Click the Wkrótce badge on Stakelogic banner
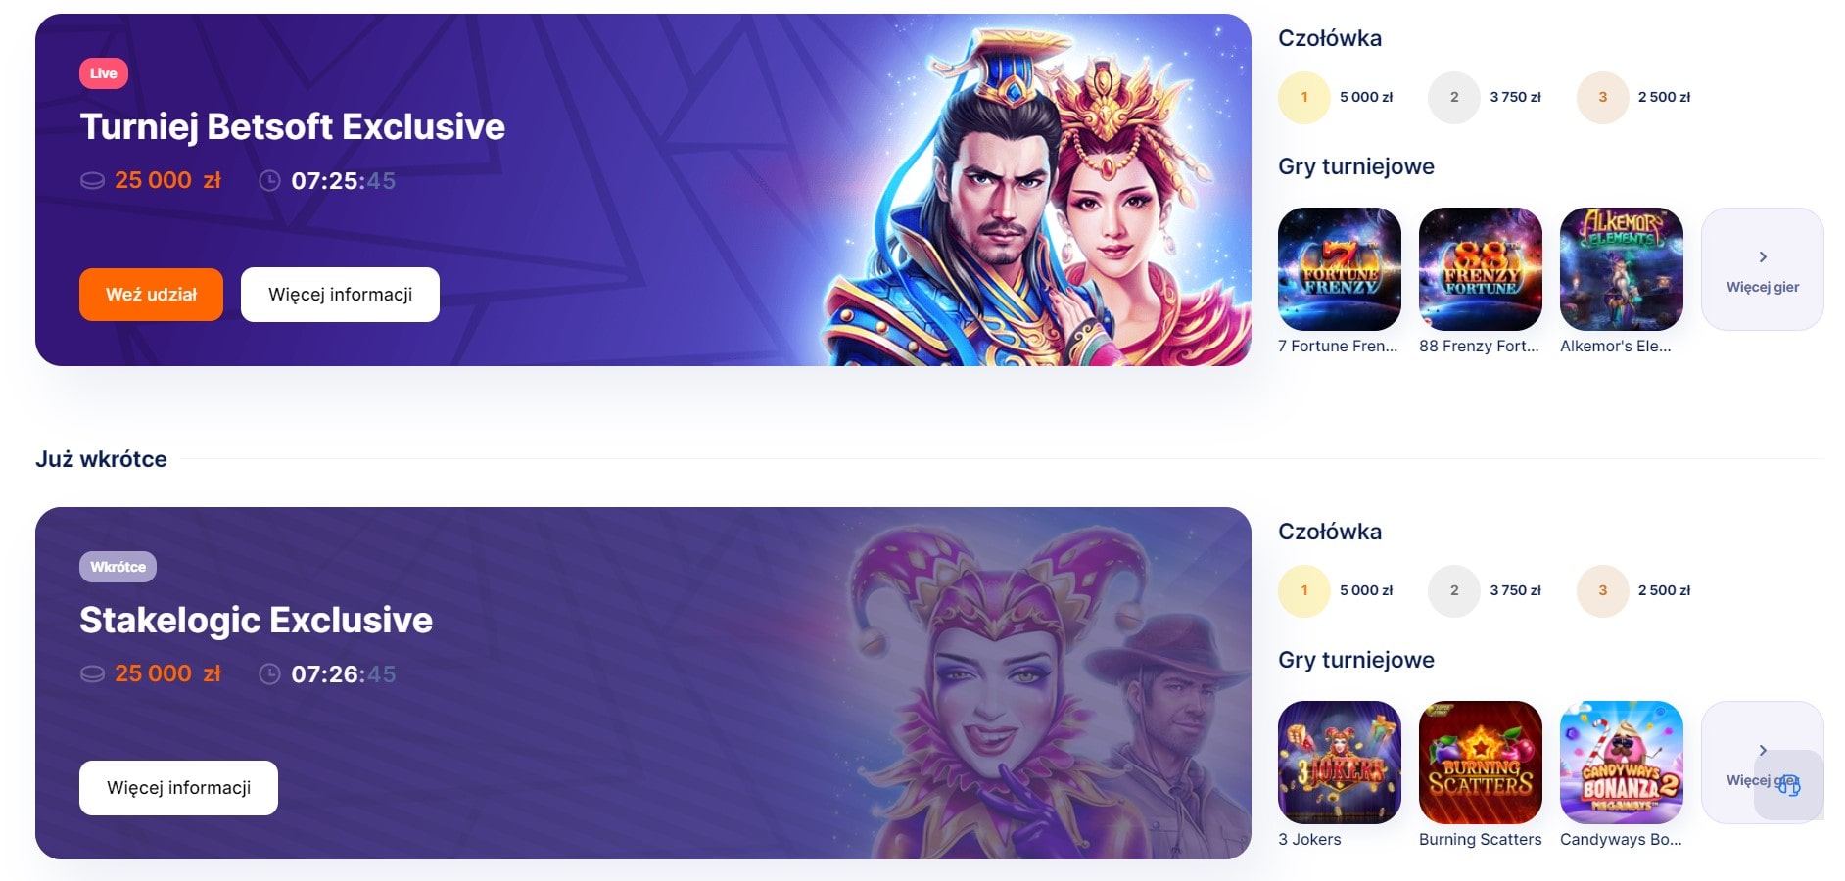 (x=118, y=567)
